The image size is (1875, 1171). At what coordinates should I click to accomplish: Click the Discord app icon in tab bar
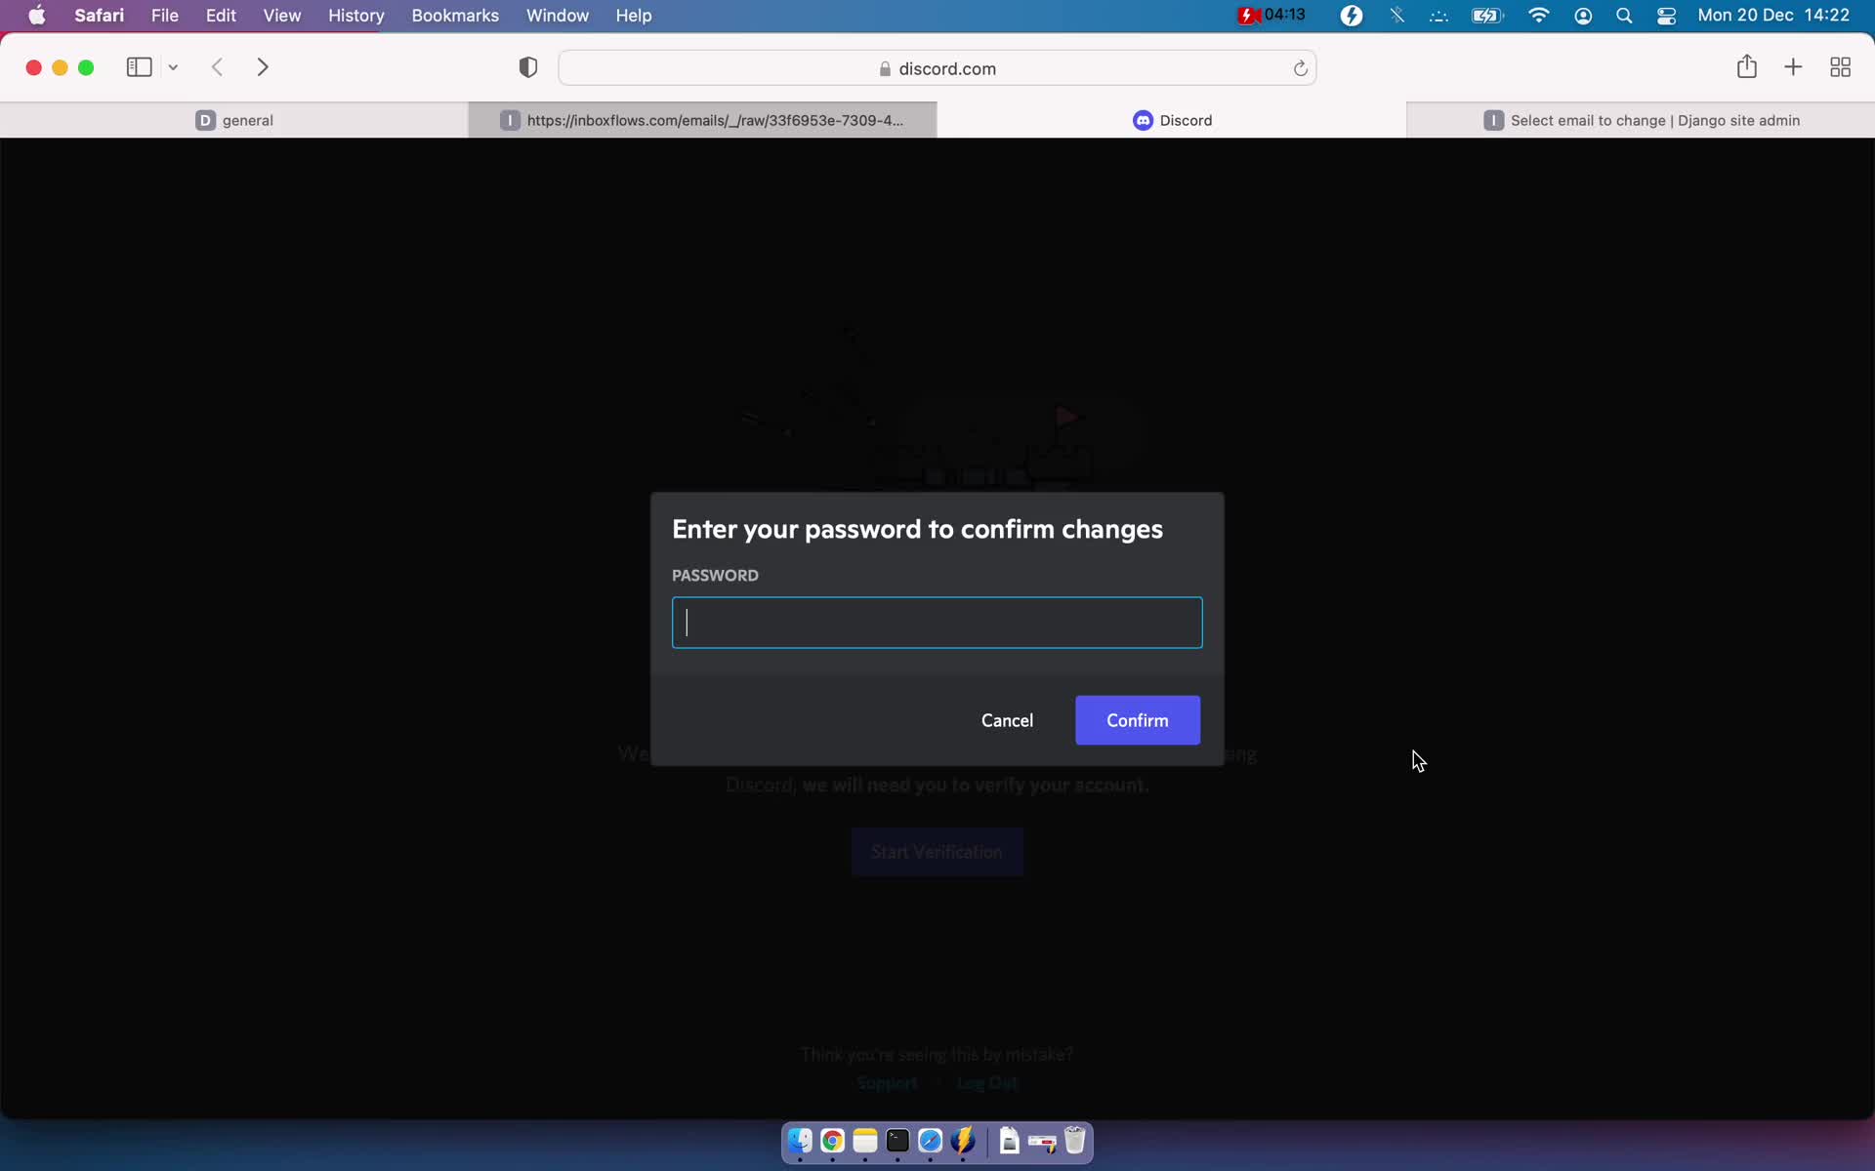tap(1144, 120)
